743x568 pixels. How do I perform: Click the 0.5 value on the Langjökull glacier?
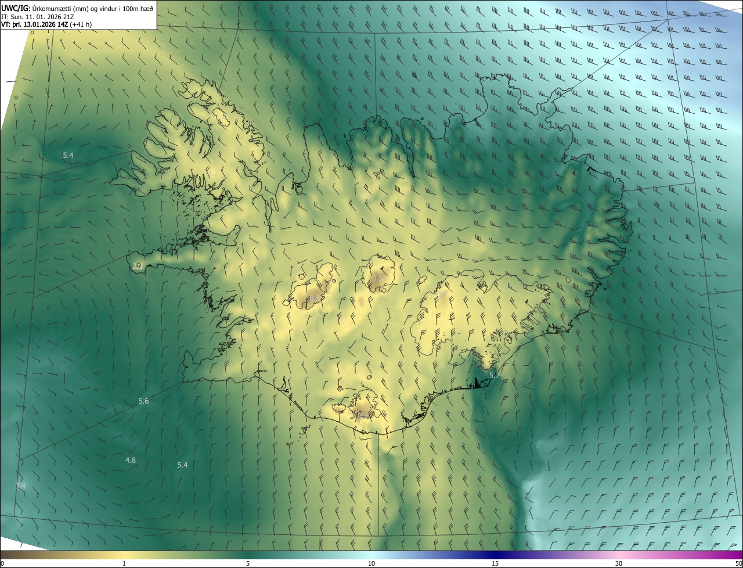point(313,299)
